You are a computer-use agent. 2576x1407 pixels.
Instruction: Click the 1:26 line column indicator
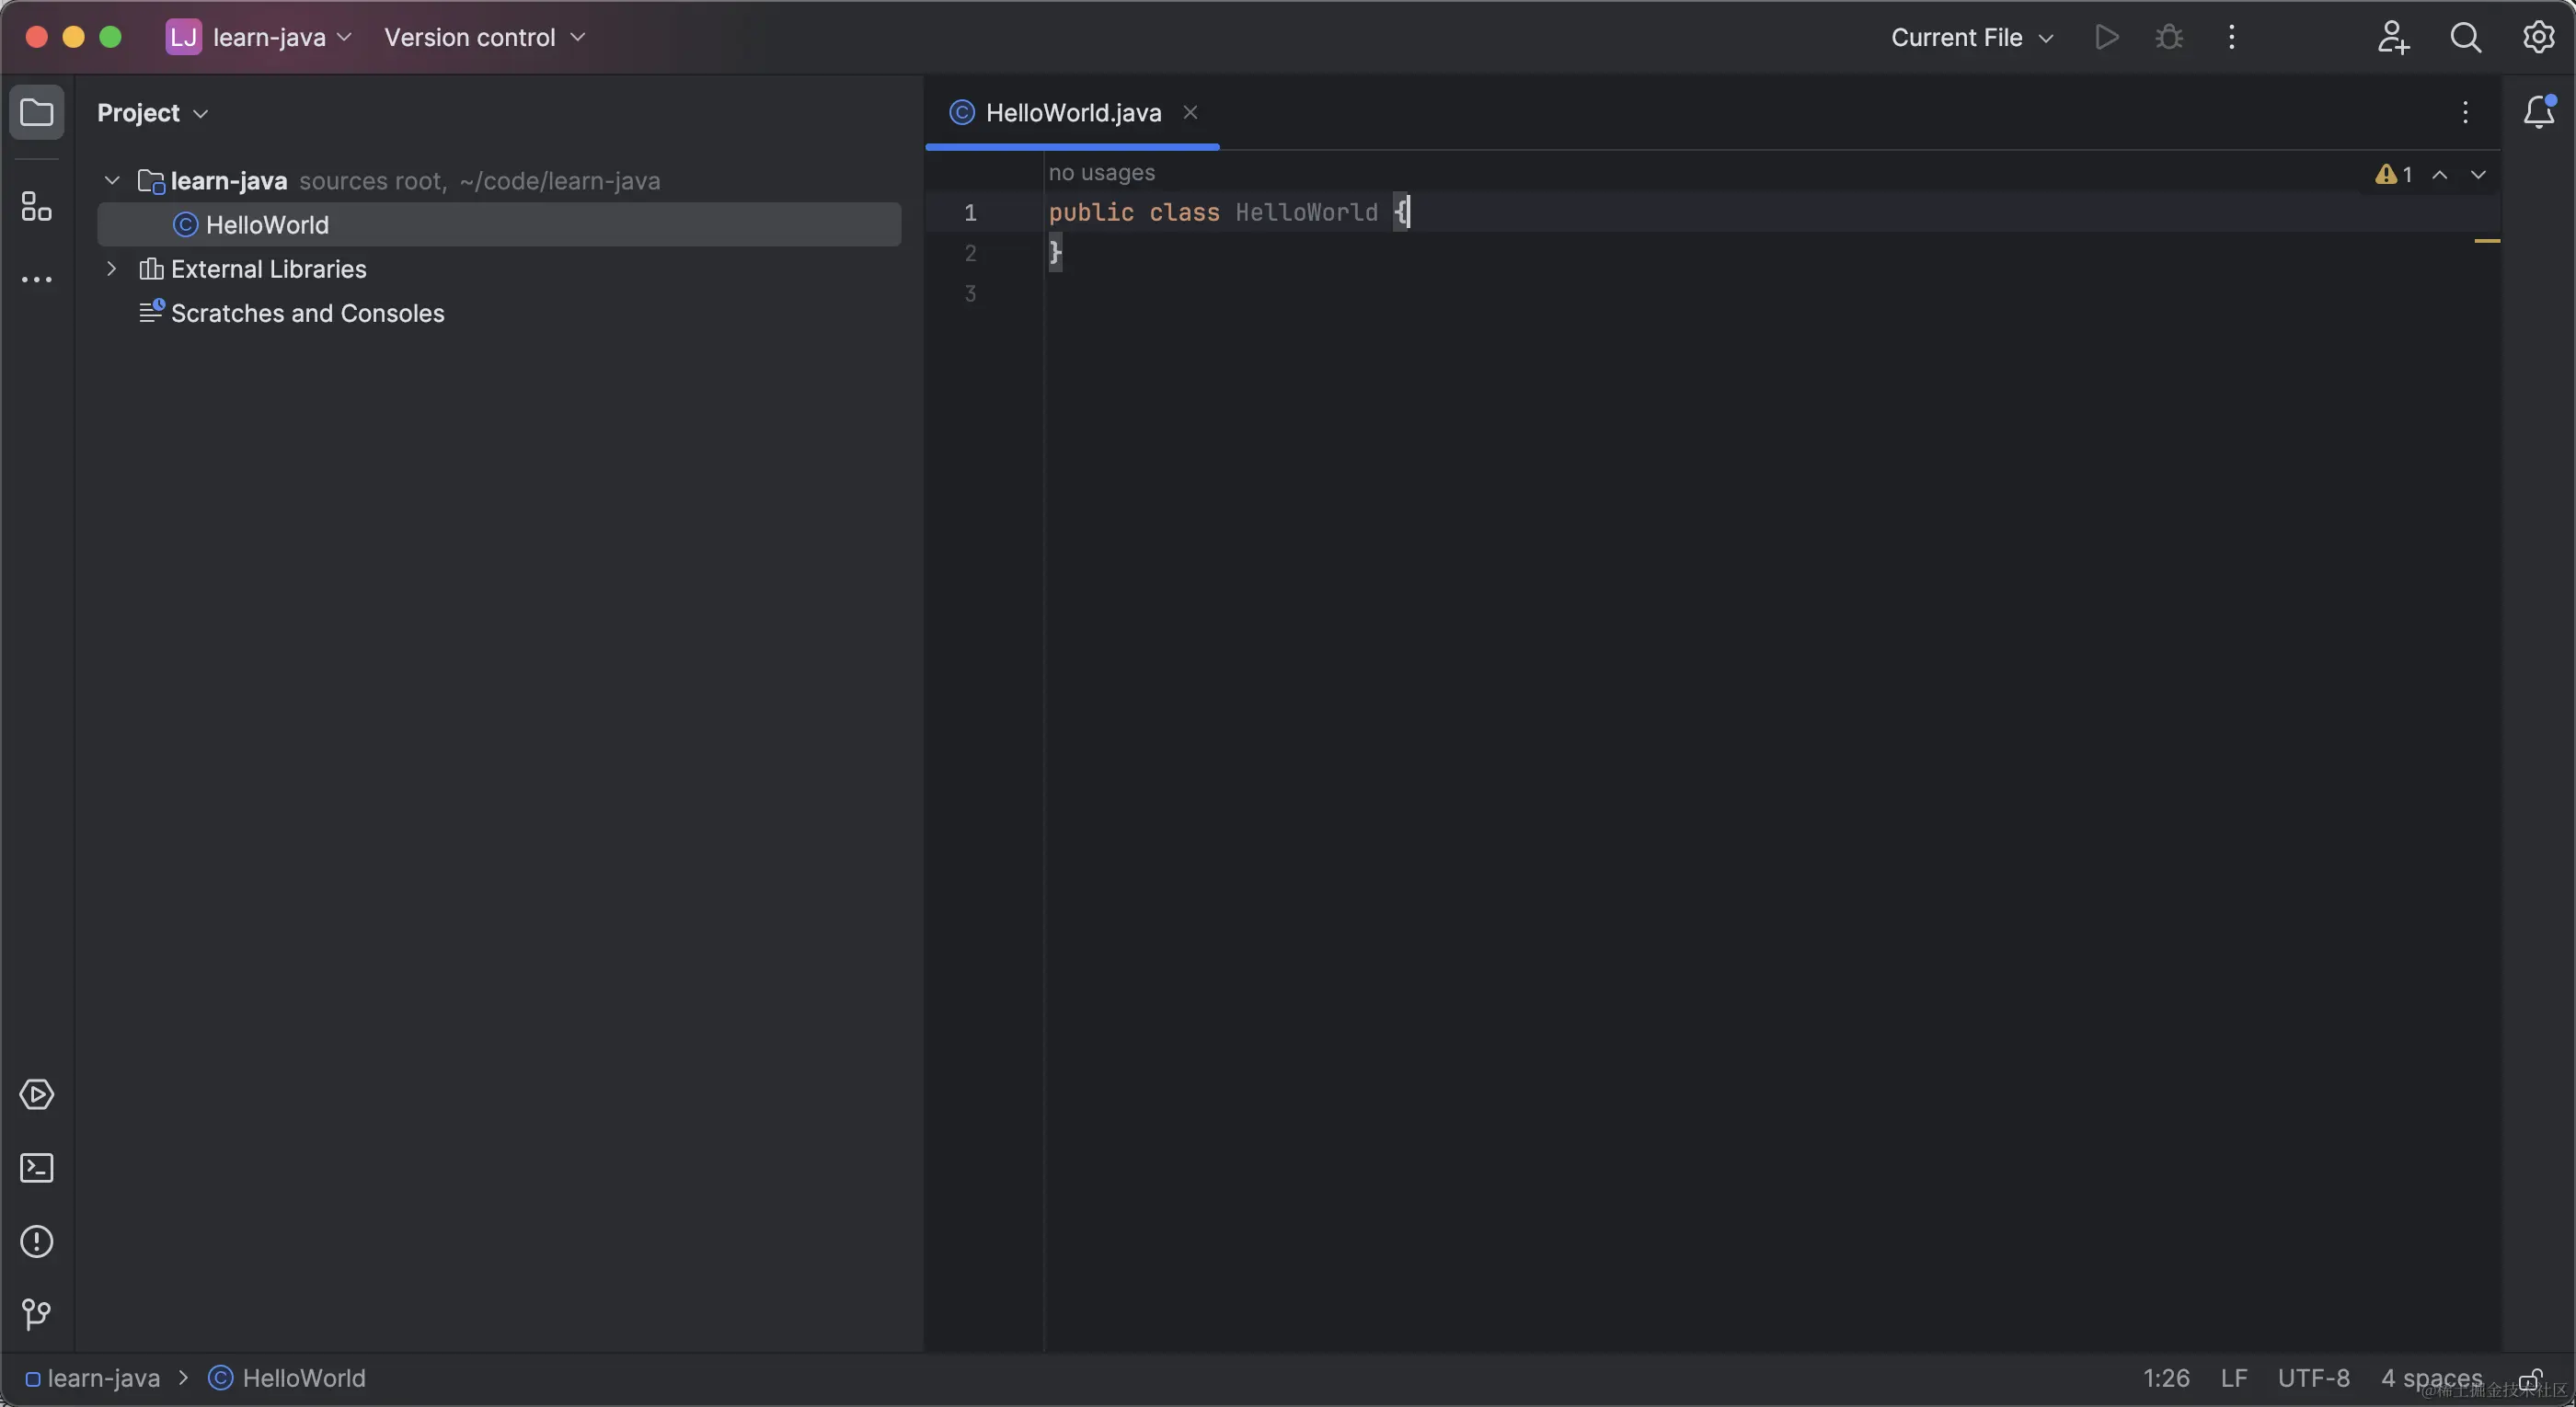tap(2166, 1378)
